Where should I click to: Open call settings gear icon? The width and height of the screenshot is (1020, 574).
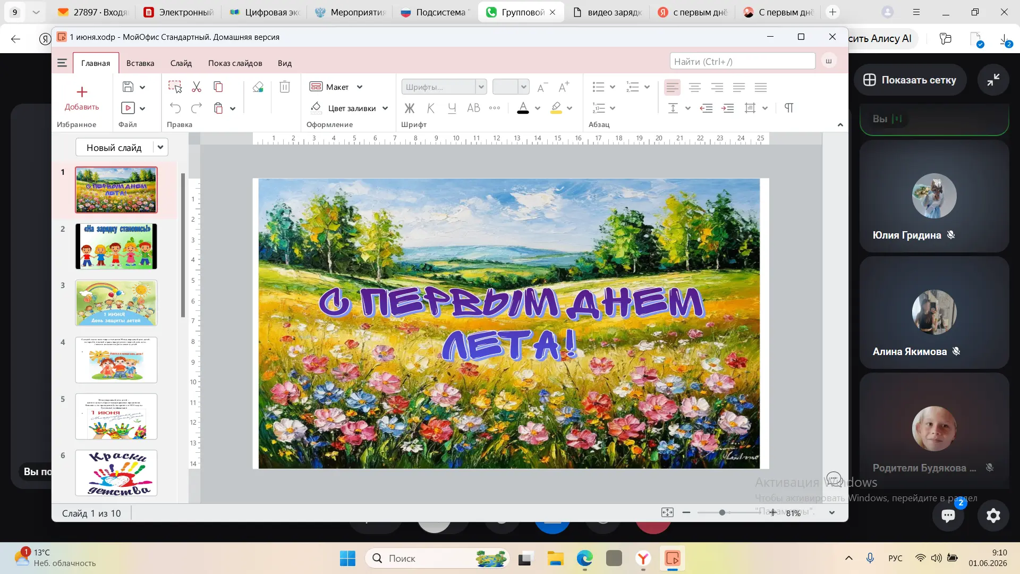(993, 515)
